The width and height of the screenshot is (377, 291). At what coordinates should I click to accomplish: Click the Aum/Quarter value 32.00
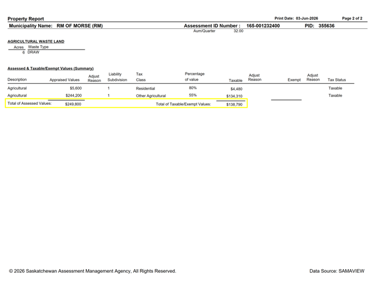[239, 31]
